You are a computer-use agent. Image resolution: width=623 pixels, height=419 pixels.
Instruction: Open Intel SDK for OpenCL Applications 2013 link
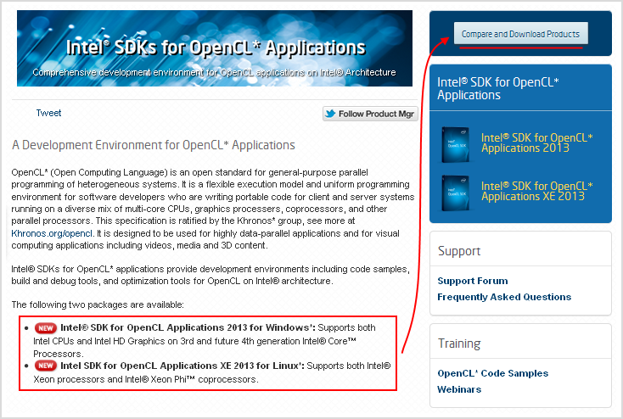[536, 143]
